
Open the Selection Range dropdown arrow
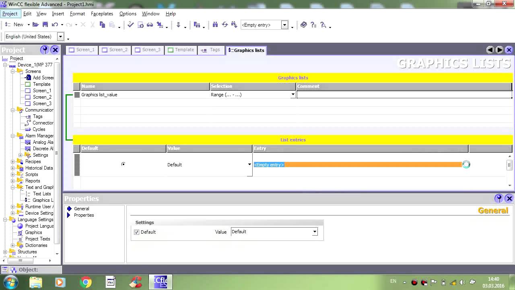click(x=293, y=95)
